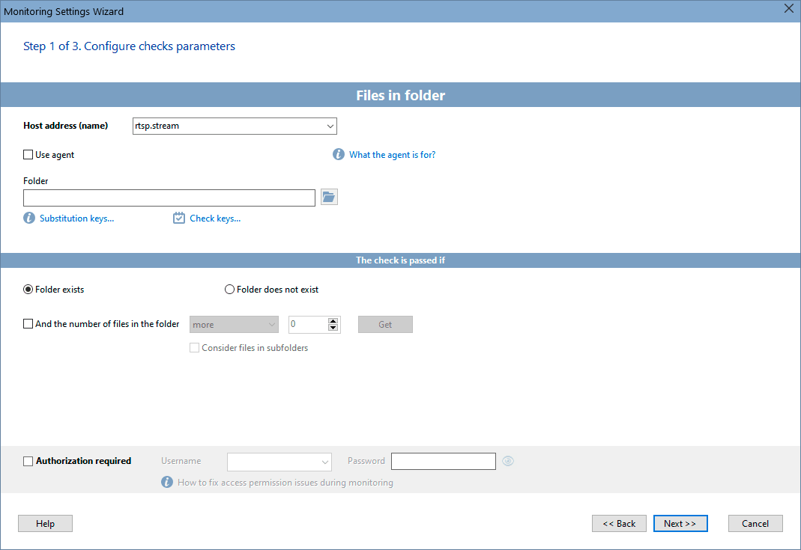The image size is (801, 550).
Task: Click the Check keys checkmark icon
Action: click(x=178, y=218)
